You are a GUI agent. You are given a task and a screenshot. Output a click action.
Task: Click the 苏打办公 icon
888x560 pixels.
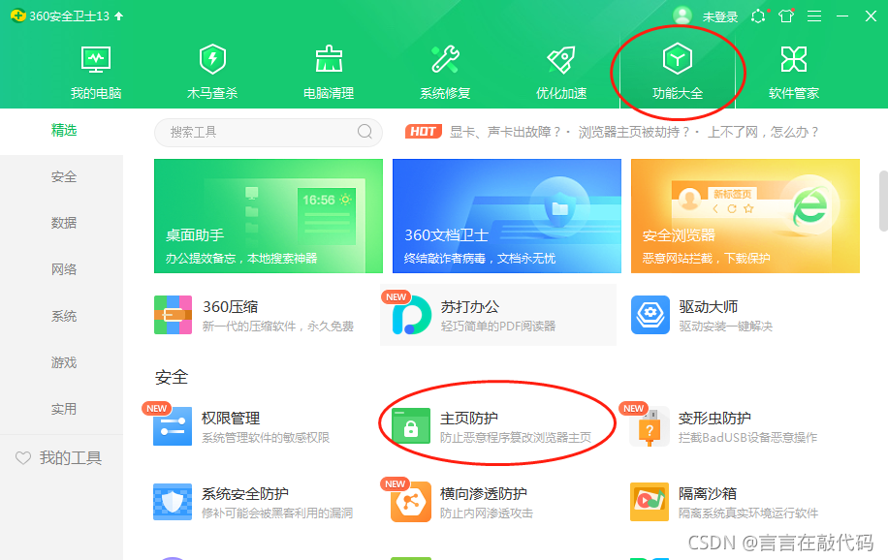[411, 315]
